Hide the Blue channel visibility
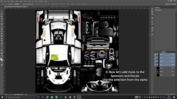This screenshot has height=99, width=177. click(155, 65)
